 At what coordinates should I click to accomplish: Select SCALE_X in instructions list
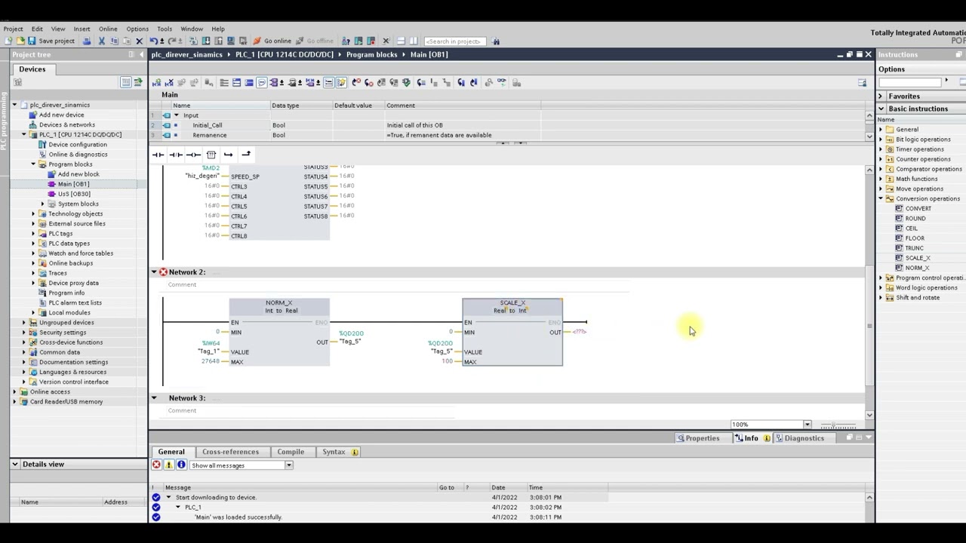pyautogui.click(x=917, y=258)
